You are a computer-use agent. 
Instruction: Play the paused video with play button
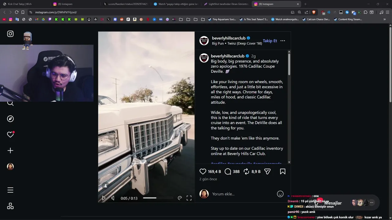(x=104, y=198)
